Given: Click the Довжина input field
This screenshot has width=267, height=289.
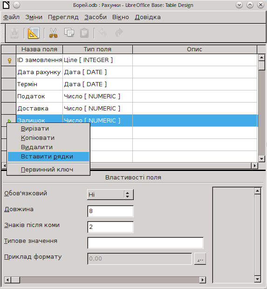Looking at the screenshot, I should click(110, 211).
